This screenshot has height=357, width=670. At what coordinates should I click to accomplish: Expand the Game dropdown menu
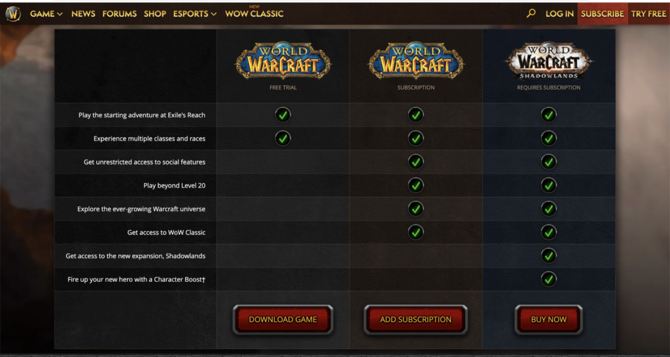(x=46, y=14)
